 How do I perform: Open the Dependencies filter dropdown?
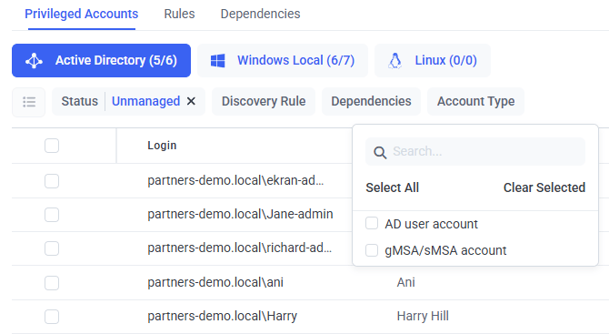pyautogui.click(x=371, y=102)
